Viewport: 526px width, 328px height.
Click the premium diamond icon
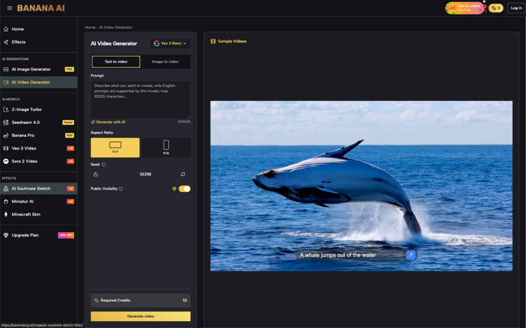tap(174, 189)
